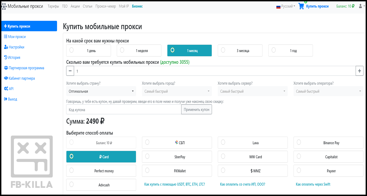Open the Русский language dropdown
The width and height of the screenshot is (367, 196).
[286, 6]
